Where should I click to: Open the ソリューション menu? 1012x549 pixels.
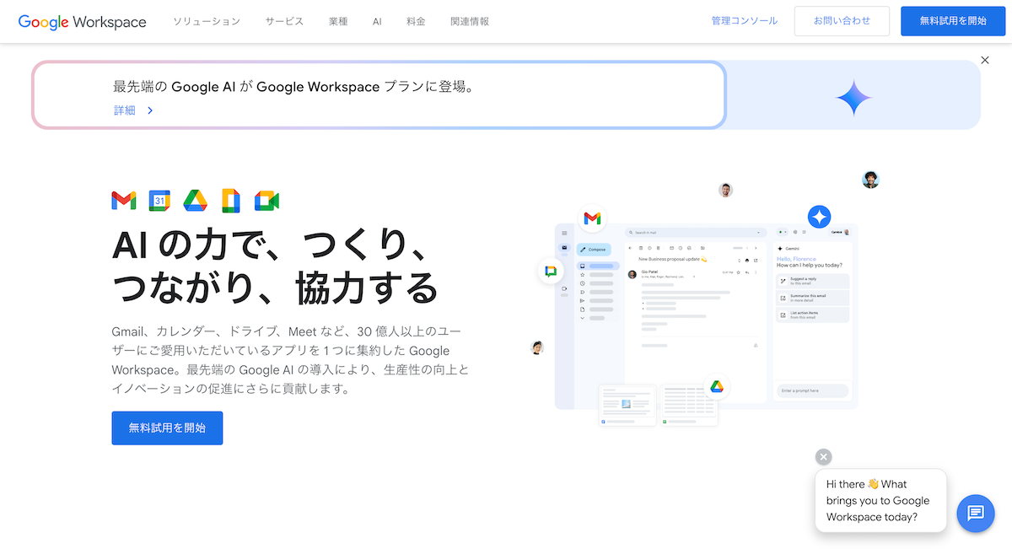click(x=207, y=21)
